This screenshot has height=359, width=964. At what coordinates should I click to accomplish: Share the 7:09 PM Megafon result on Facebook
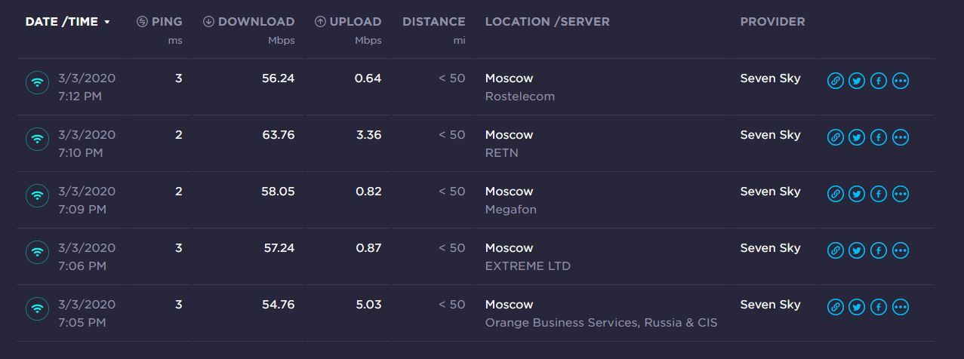(x=878, y=194)
